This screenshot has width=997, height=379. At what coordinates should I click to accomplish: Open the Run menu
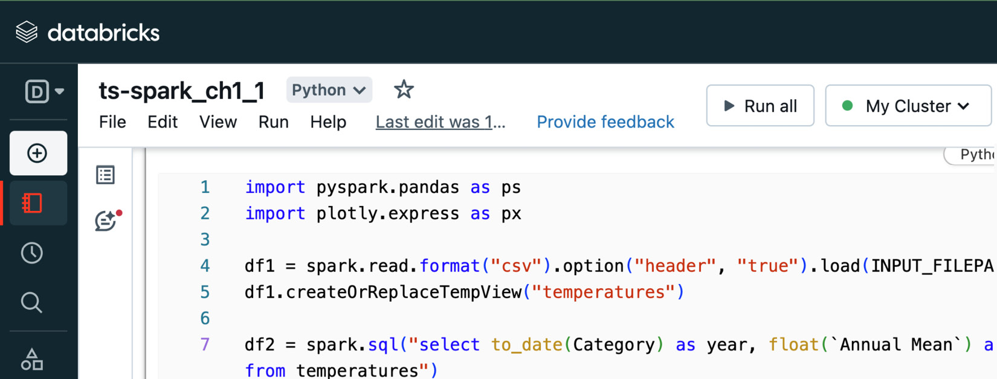(273, 122)
